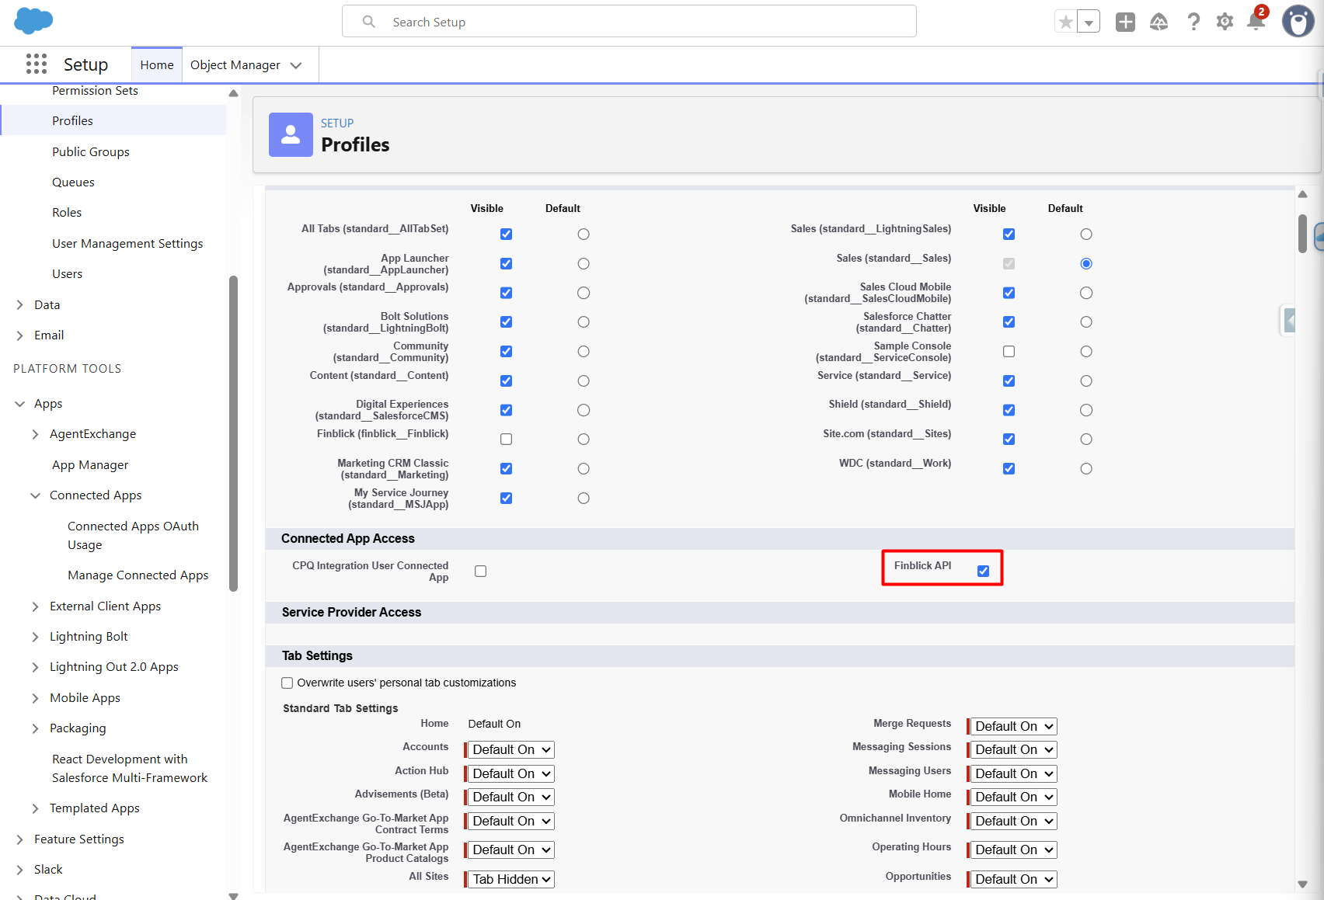Collapse the Apps section
The image size is (1324, 900).
click(19, 404)
